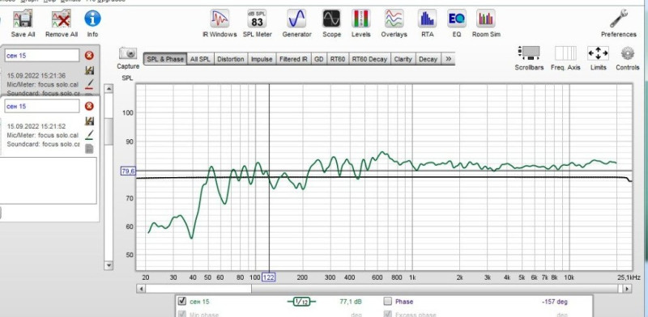Open graph Limits settings
This screenshot has height=317, width=648.
click(x=598, y=57)
